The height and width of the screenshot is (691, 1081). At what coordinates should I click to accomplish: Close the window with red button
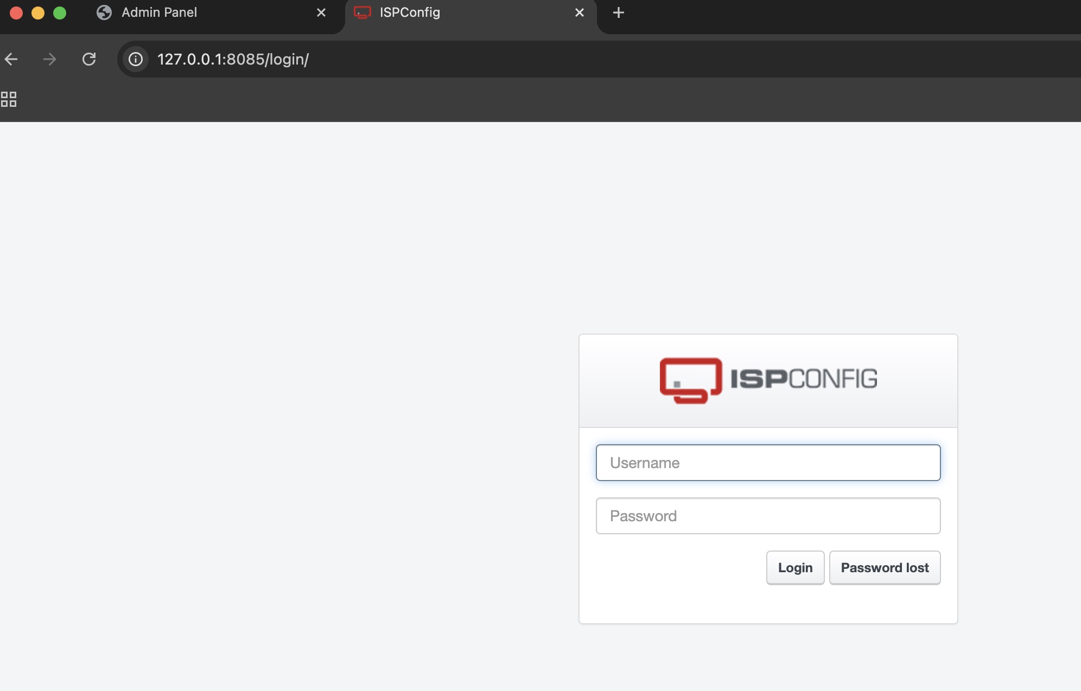click(16, 12)
